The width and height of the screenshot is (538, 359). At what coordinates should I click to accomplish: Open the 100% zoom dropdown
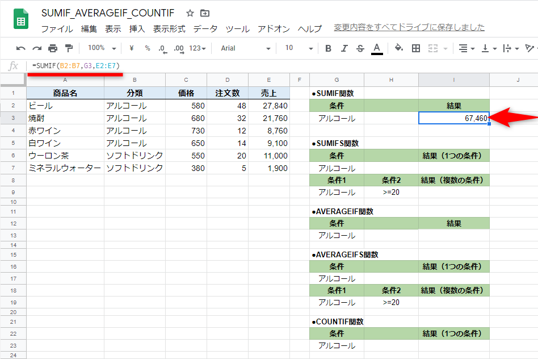pos(99,48)
